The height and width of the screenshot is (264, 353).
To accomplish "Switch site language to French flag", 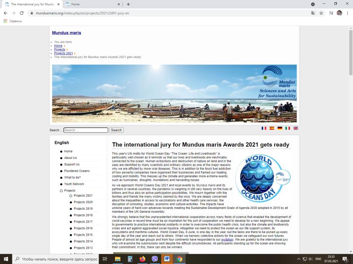I will [264, 128].
